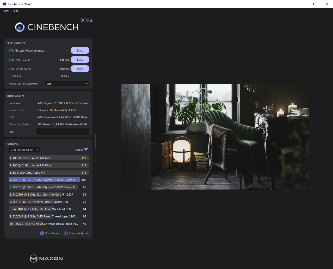This screenshot has height=269, width=333.
Task: Start the CPU Single Core benchmark
Action: click(80, 69)
